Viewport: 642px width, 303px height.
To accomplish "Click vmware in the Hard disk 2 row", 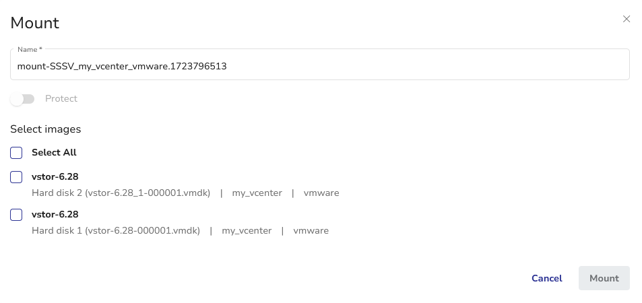I will click(x=321, y=193).
